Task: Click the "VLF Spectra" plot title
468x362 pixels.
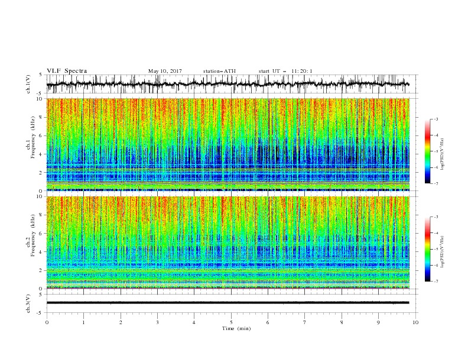Action: [67, 71]
